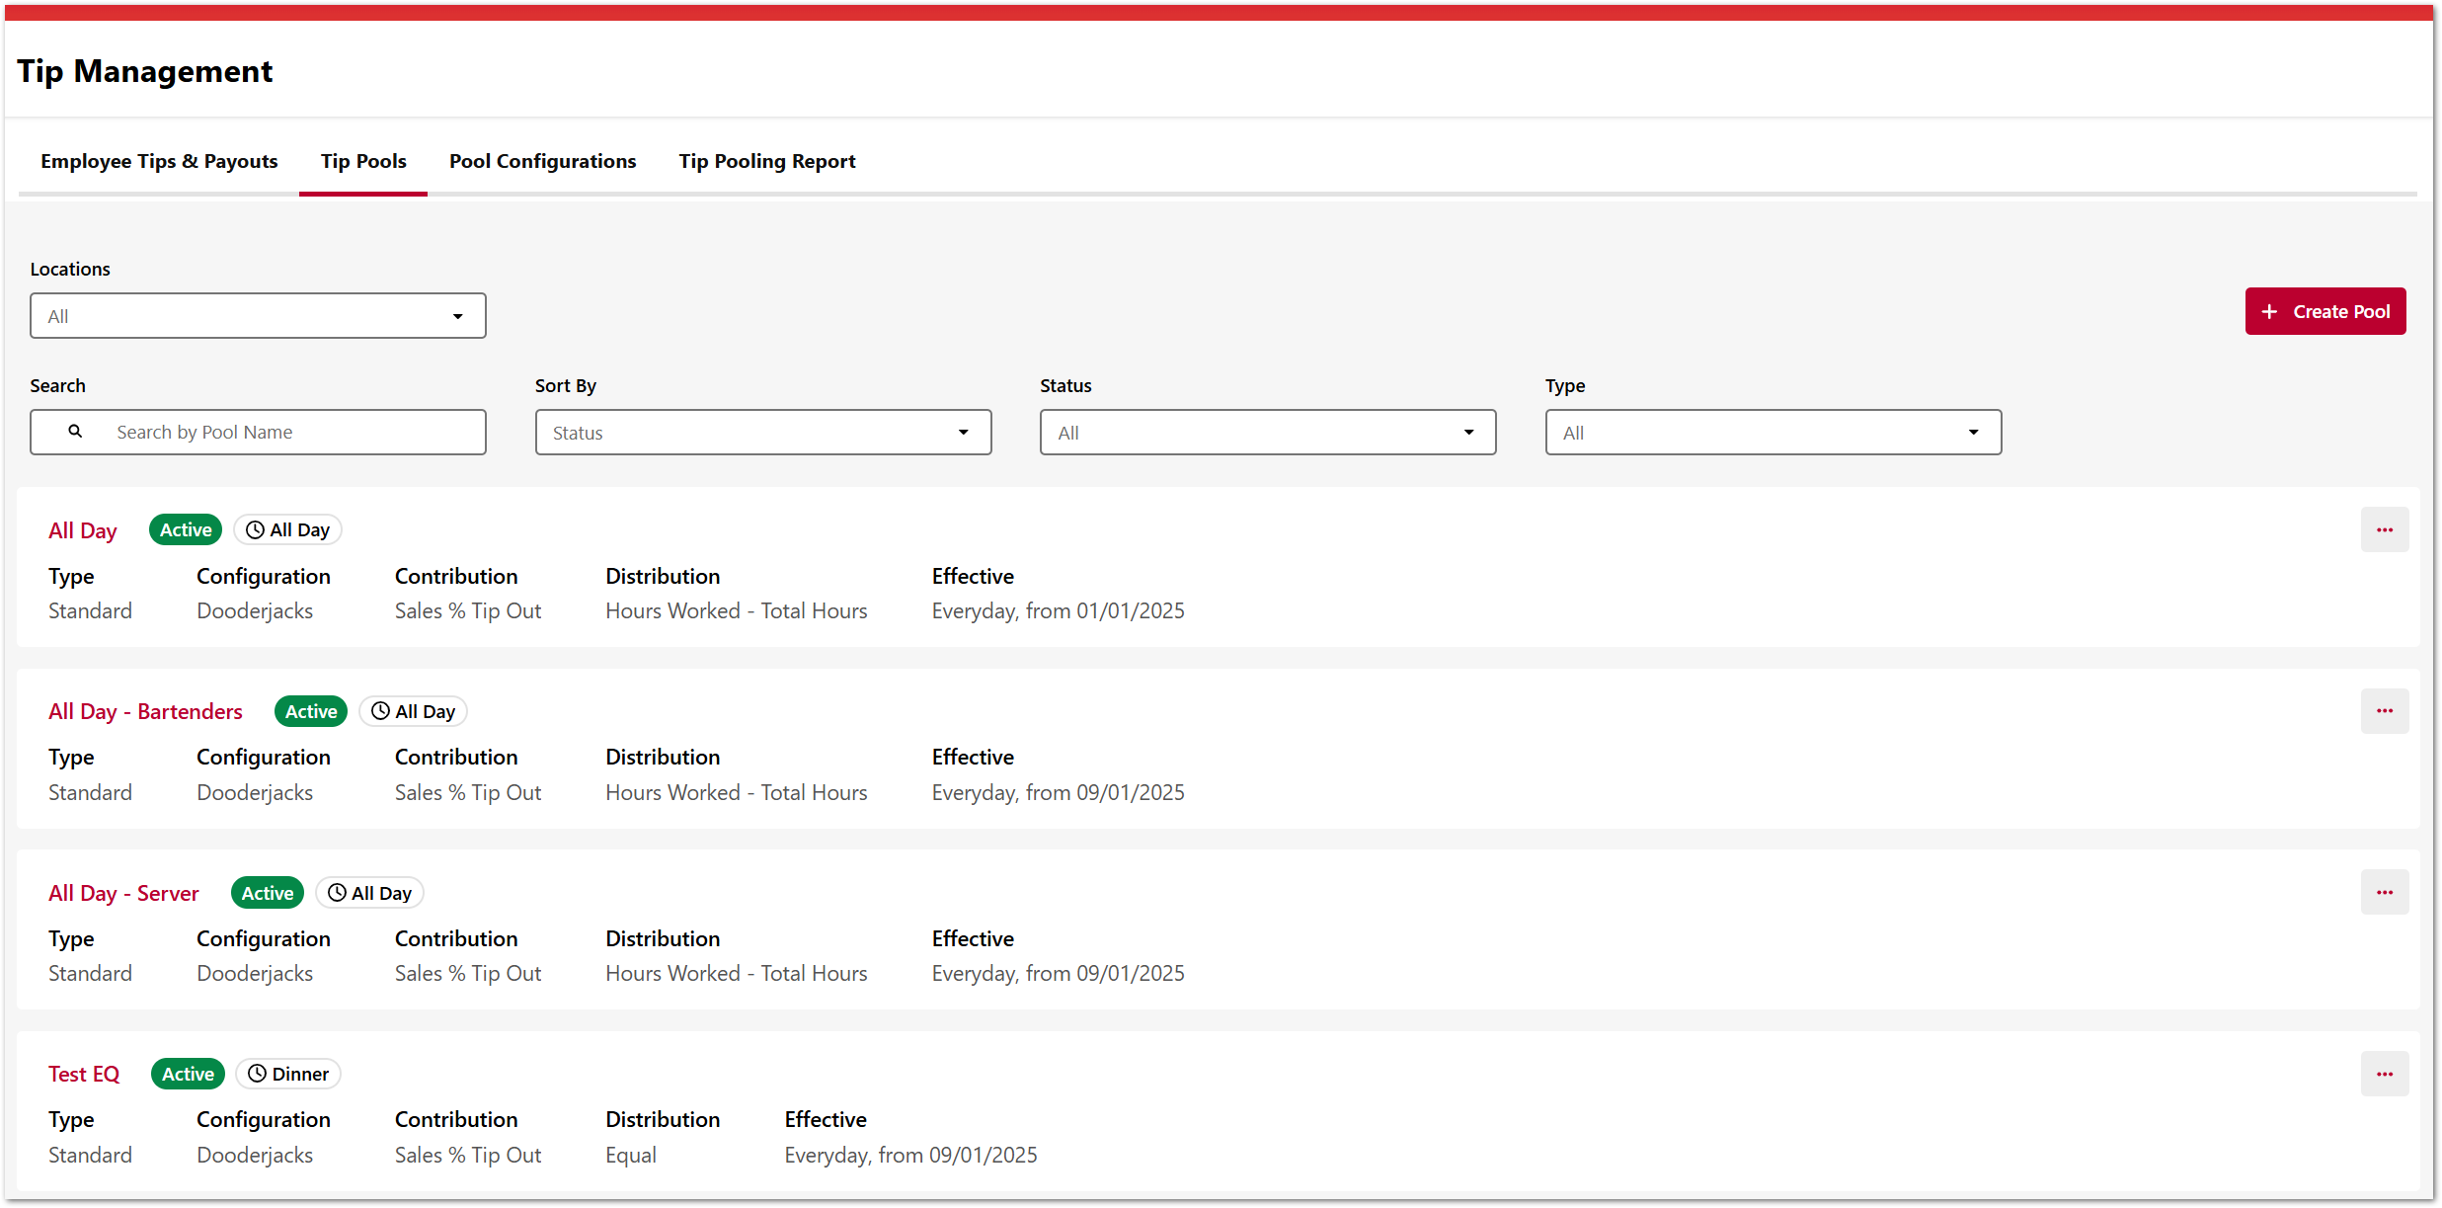Open three-dot menu for All Day - Server
This screenshot has height=1208, width=2442.
(x=2384, y=893)
